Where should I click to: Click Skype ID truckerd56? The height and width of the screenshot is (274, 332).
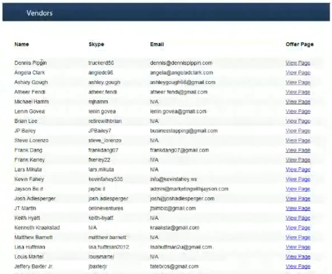101,63
